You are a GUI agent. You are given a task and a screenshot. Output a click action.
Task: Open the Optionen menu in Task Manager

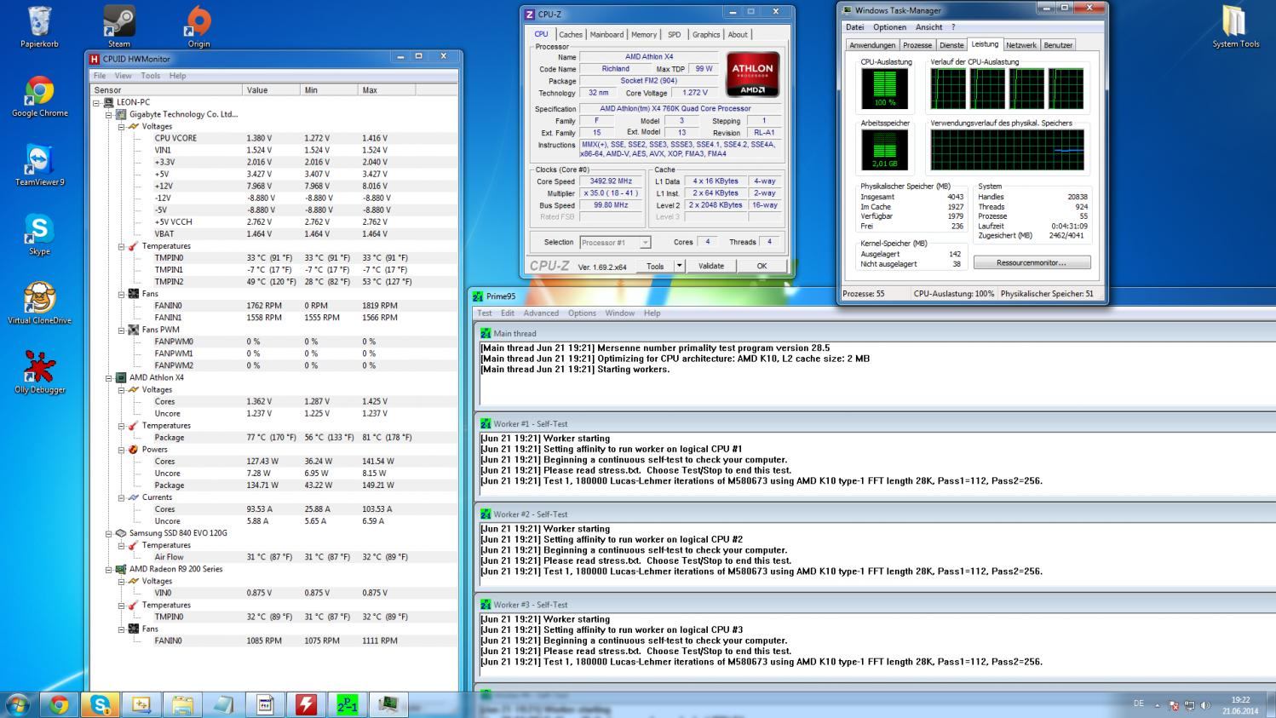[x=889, y=27]
